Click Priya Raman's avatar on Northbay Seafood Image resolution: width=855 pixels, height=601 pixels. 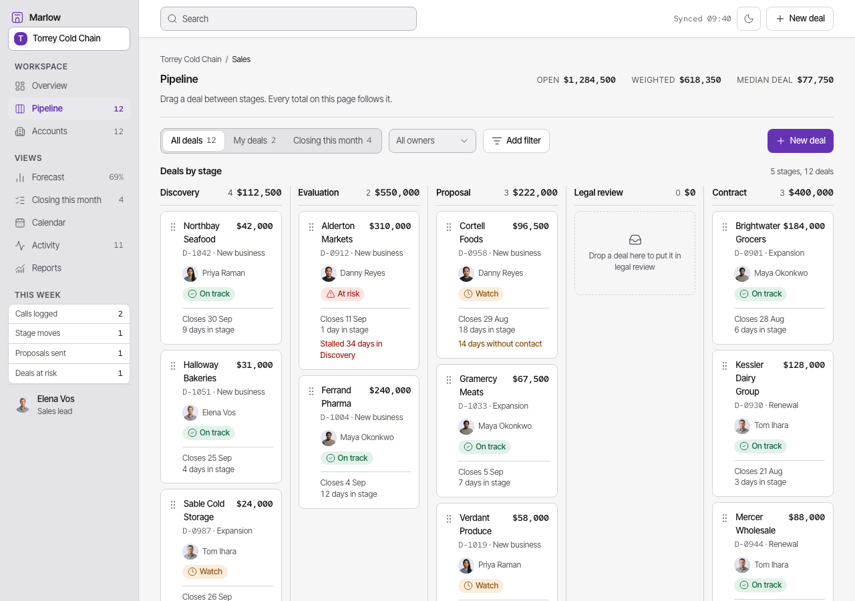coord(190,274)
